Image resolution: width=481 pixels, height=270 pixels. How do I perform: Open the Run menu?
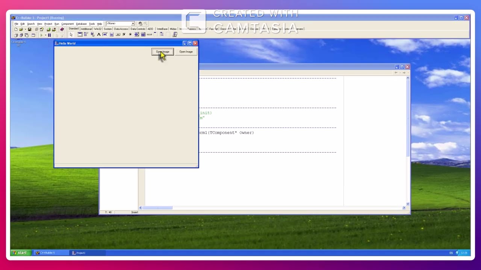(57, 24)
